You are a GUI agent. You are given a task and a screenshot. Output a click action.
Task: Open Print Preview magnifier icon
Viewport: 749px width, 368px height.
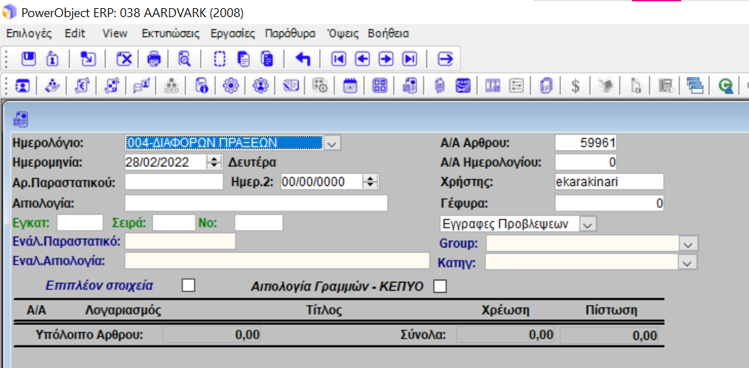point(184,59)
